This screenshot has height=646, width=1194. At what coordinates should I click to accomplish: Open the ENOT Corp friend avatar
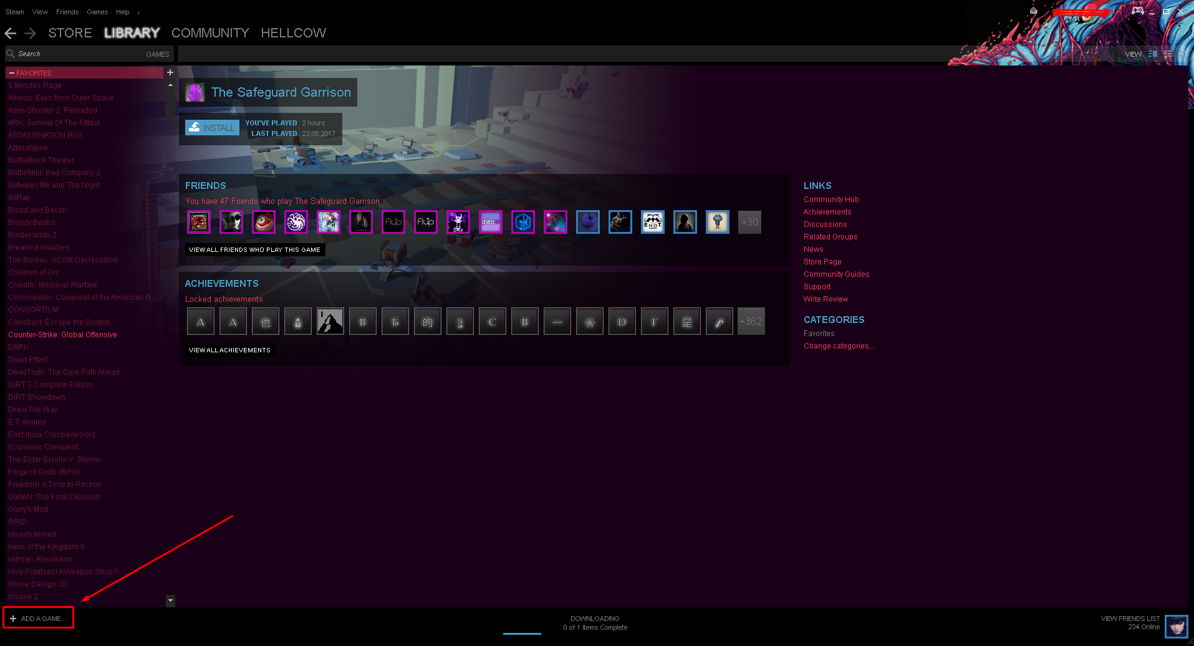coord(653,222)
